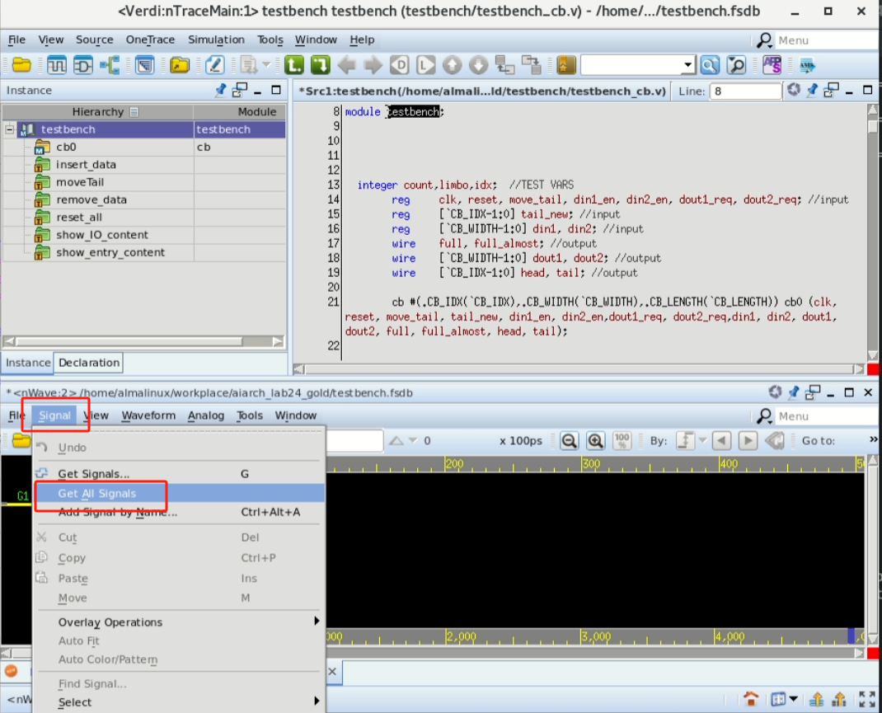Click the 100% zoom icon in nWave
Image resolution: width=882 pixels, height=713 pixels.
click(x=622, y=441)
